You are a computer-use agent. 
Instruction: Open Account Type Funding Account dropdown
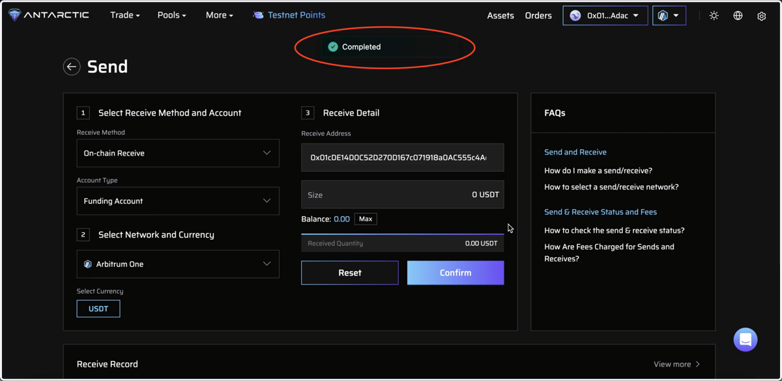click(178, 201)
